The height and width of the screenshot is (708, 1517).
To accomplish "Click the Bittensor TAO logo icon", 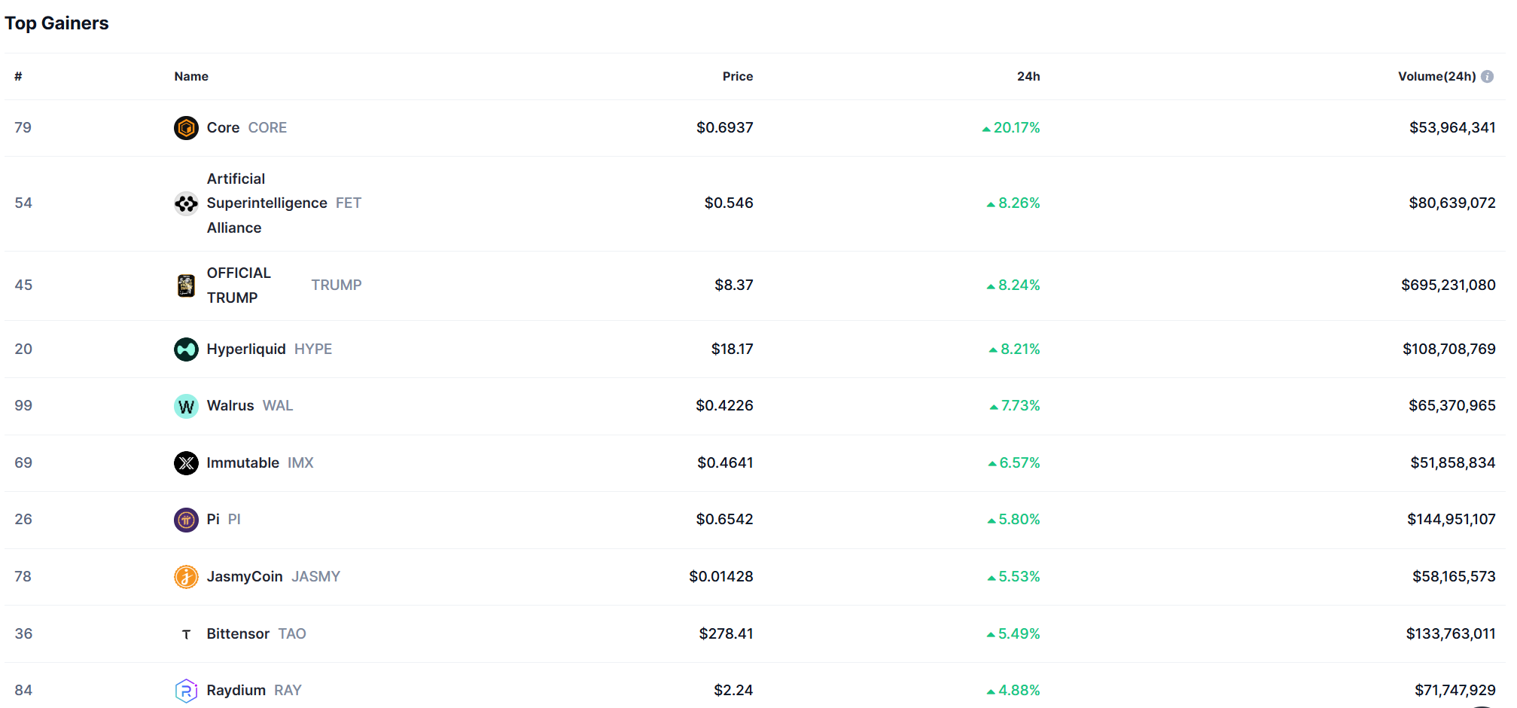I will click(x=186, y=634).
